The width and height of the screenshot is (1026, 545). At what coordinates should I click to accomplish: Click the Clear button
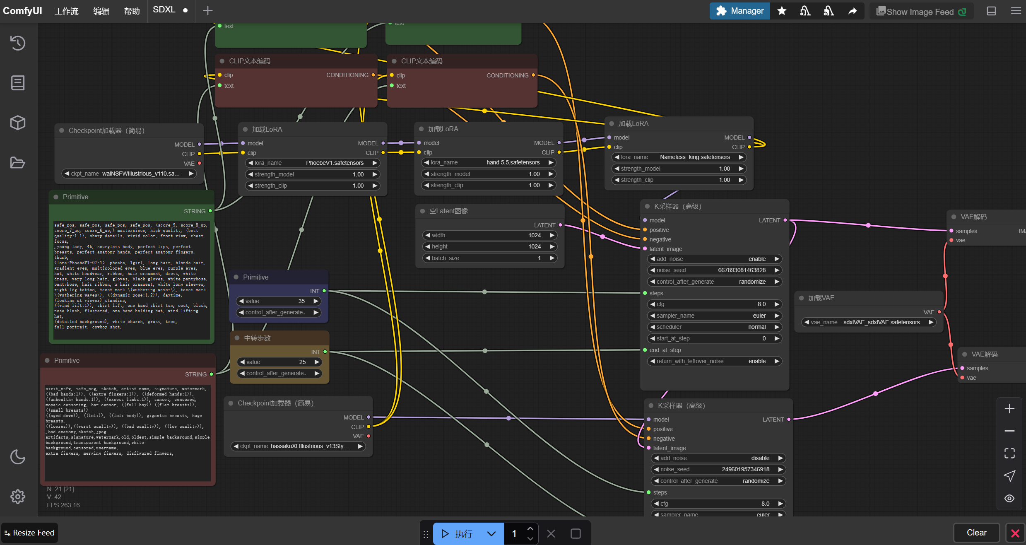(976, 533)
